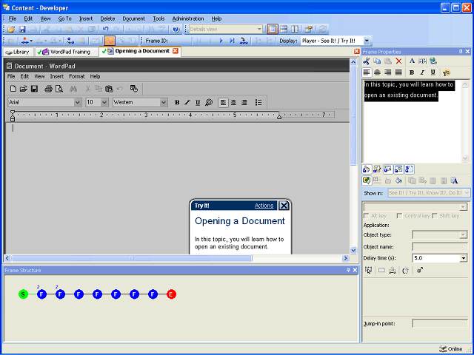Pin the Frame Properties panel
Viewport: 474px width, 355px height.
[x=461, y=52]
